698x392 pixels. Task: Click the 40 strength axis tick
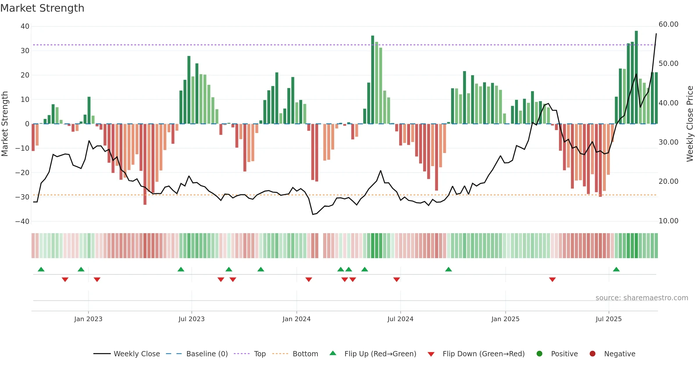[x=25, y=26]
